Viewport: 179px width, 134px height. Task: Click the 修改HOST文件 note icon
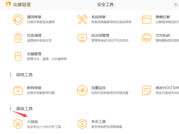coord(147,90)
